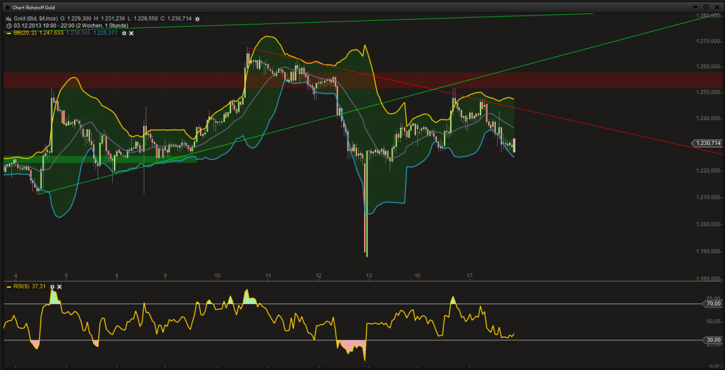The height and width of the screenshot is (370, 725).
Task: Open the RSI(9) indicator settings gear
Action: pos(53,287)
